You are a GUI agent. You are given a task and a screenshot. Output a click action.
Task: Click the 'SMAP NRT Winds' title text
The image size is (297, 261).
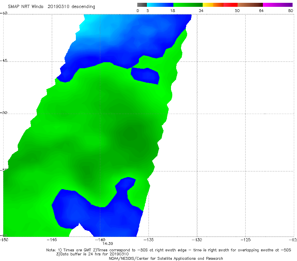point(26,6)
